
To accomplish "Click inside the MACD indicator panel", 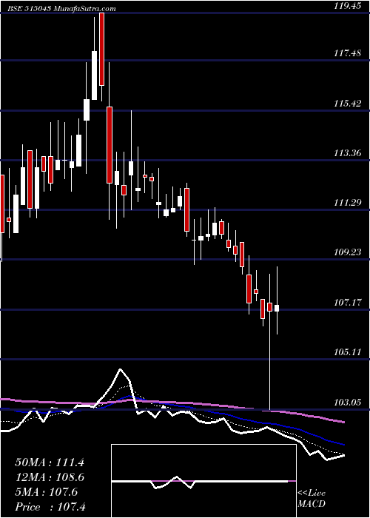I will click(203, 481).
